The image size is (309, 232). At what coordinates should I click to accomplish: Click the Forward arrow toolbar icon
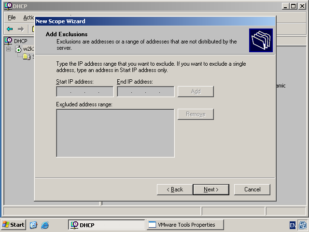click(20, 29)
